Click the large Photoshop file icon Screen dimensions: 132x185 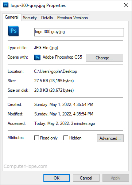13,31
